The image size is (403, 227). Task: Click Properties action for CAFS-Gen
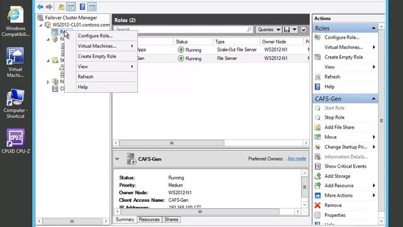click(335, 215)
